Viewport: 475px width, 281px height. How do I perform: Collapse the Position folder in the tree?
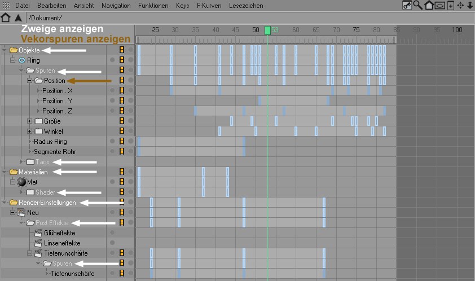(30, 81)
